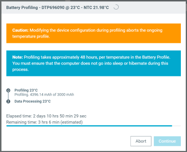Select the Profiling 23°C step label
The image size is (187, 152).
[26, 90]
